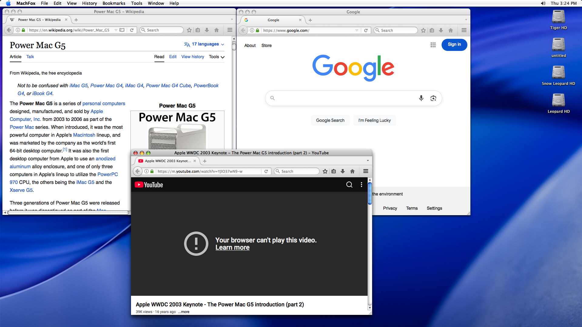Focus the YouTube window address bar

[x=209, y=171]
